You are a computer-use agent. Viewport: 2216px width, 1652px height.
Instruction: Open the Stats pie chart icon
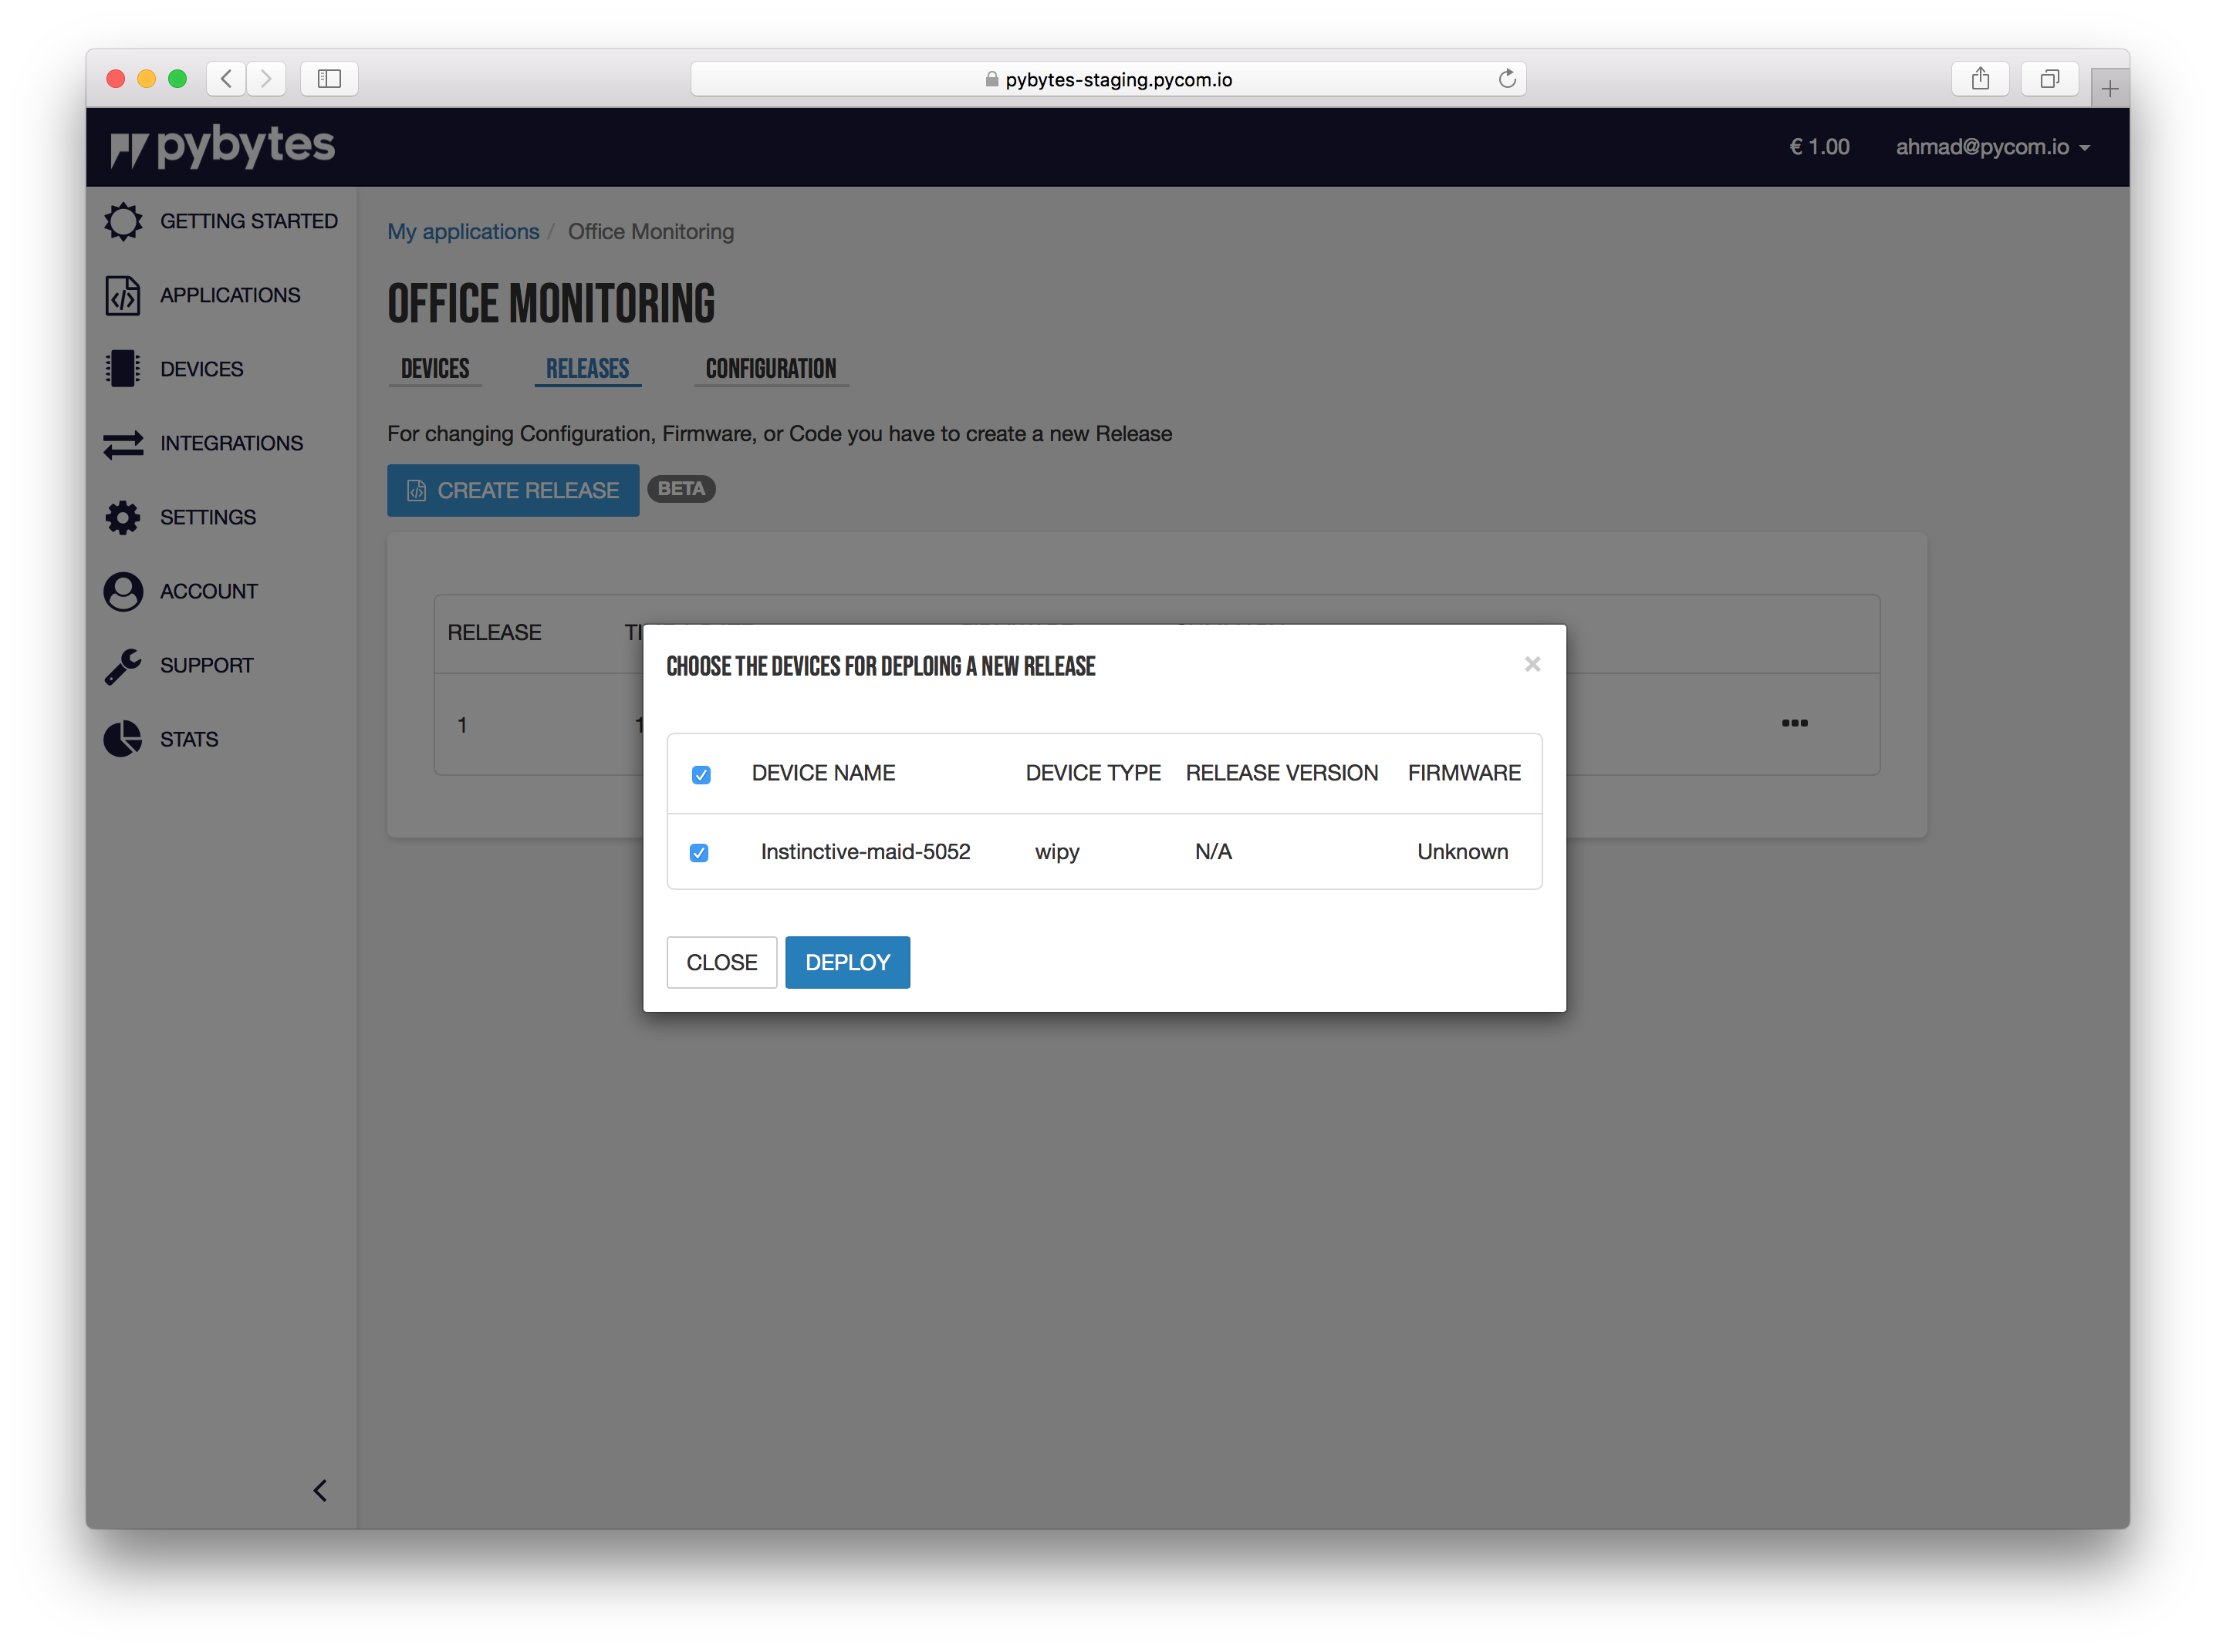(x=123, y=739)
